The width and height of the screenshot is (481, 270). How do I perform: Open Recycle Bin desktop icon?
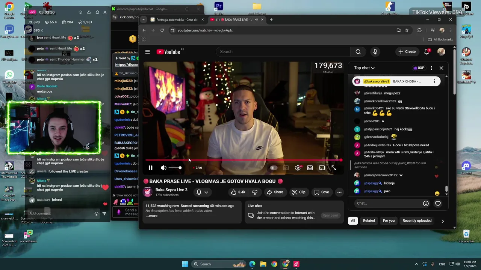466,236
